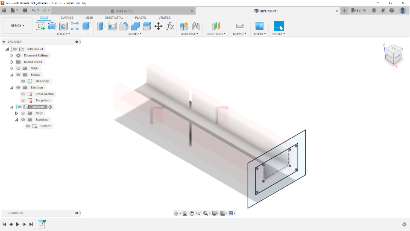Click the New Component icon
The height and width of the screenshot is (231, 410).
pos(184,27)
